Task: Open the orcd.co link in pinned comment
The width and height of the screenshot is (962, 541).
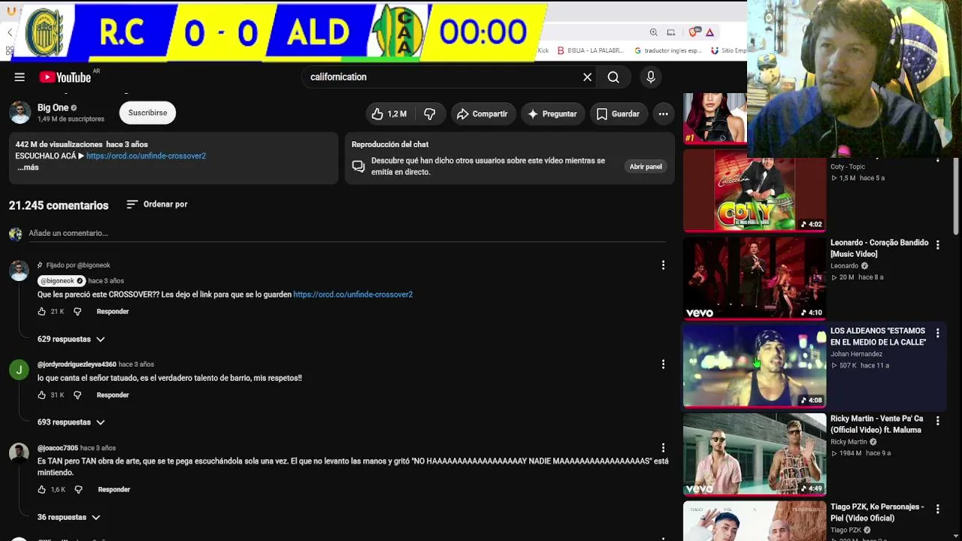Action: 352,295
